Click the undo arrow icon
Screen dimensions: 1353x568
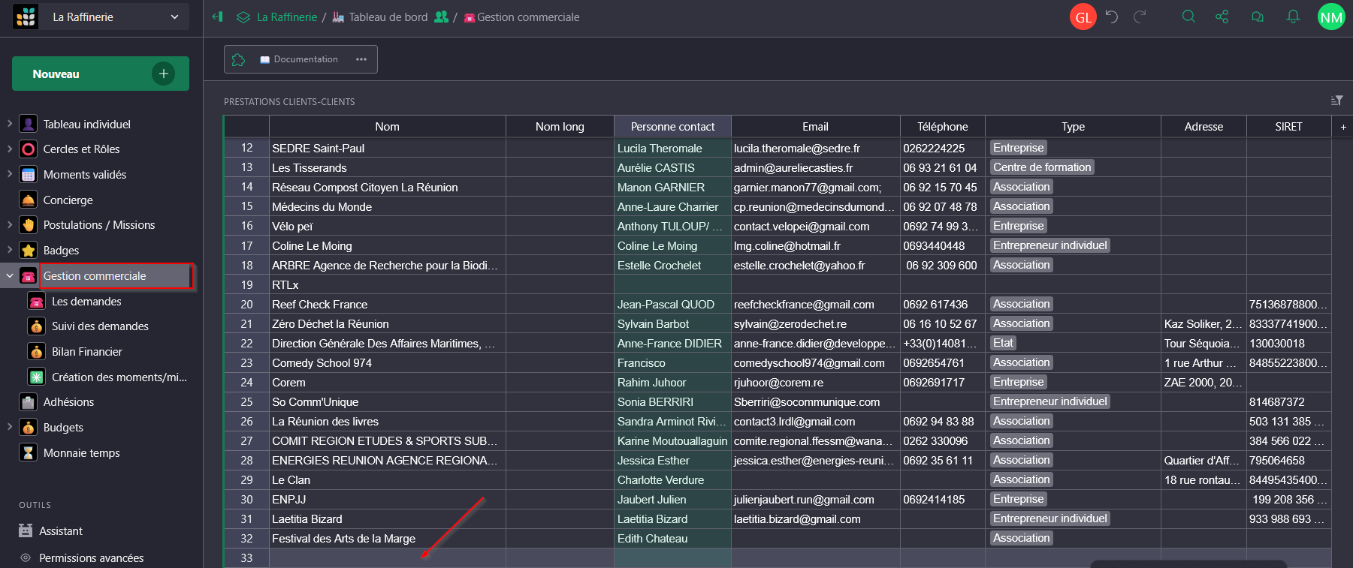pyautogui.click(x=1112, y=17)
